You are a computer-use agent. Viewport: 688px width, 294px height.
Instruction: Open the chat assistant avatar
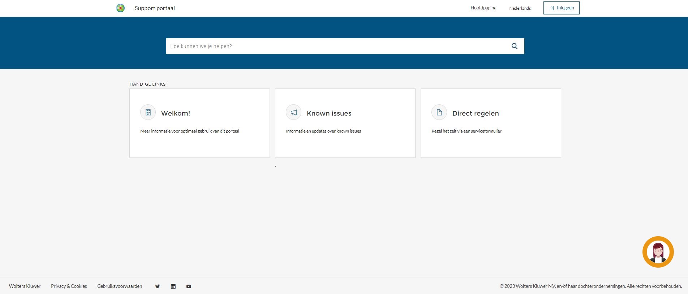[658, 252]
